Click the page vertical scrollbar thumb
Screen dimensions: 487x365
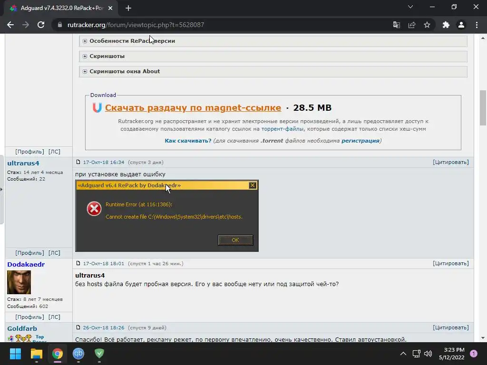(483, 108)
